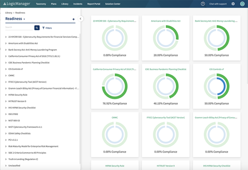Select NIST 800-53 in the tree
The width and height of the screenshot is (248, 170).
coord(14,121)
